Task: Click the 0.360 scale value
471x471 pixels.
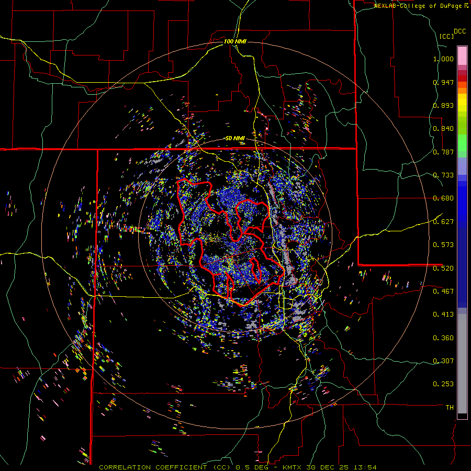Action: [x=443, y=338]
